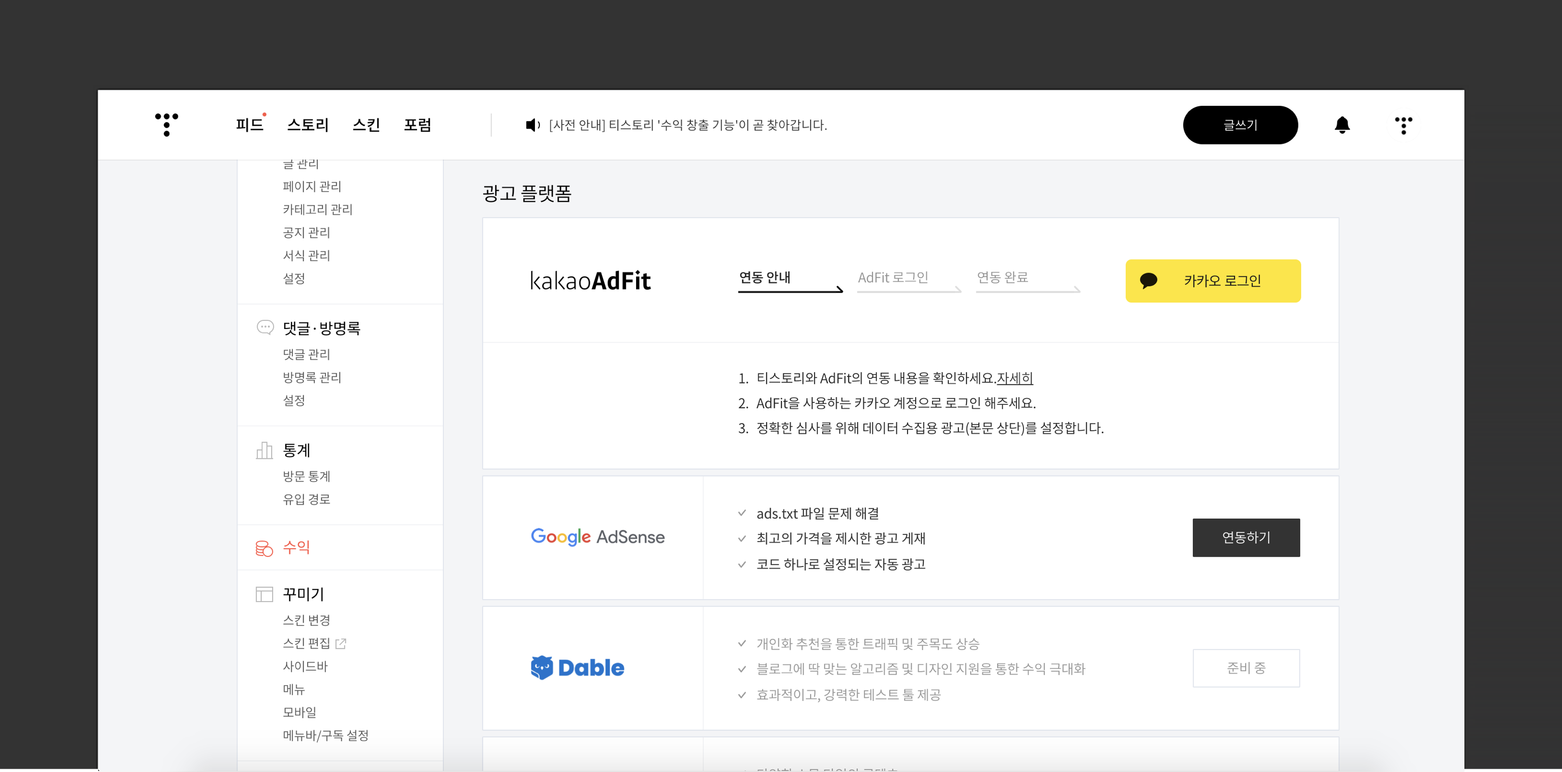Viewport: 1562px width, 772px height.
Task: Click the 수익 coins icon
Action: pyautogui.click(x=264, y=548)
